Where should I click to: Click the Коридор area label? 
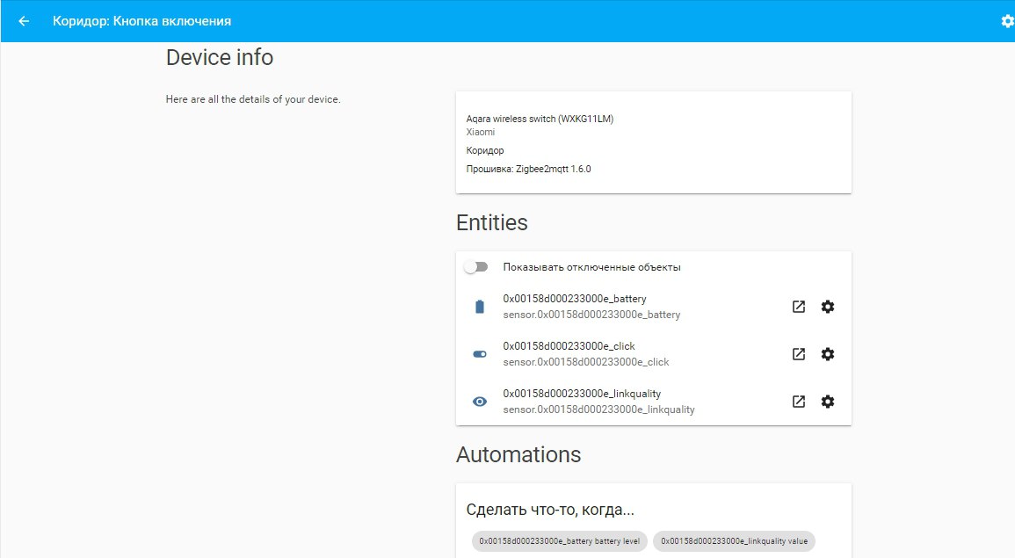485,150
